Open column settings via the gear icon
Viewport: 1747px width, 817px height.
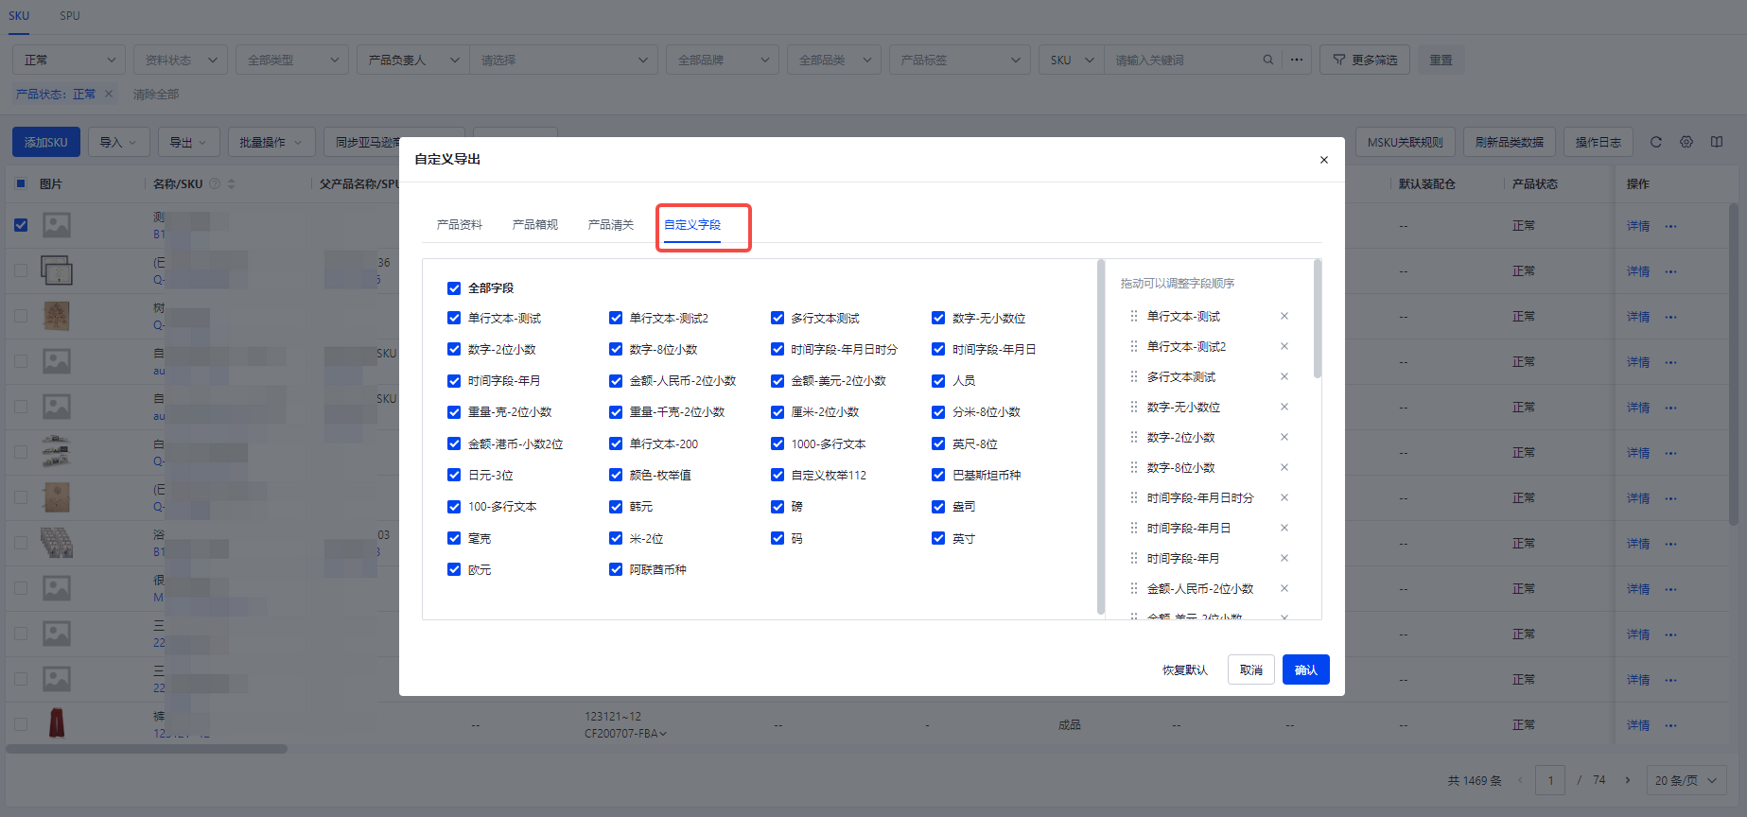(1686, 142)
